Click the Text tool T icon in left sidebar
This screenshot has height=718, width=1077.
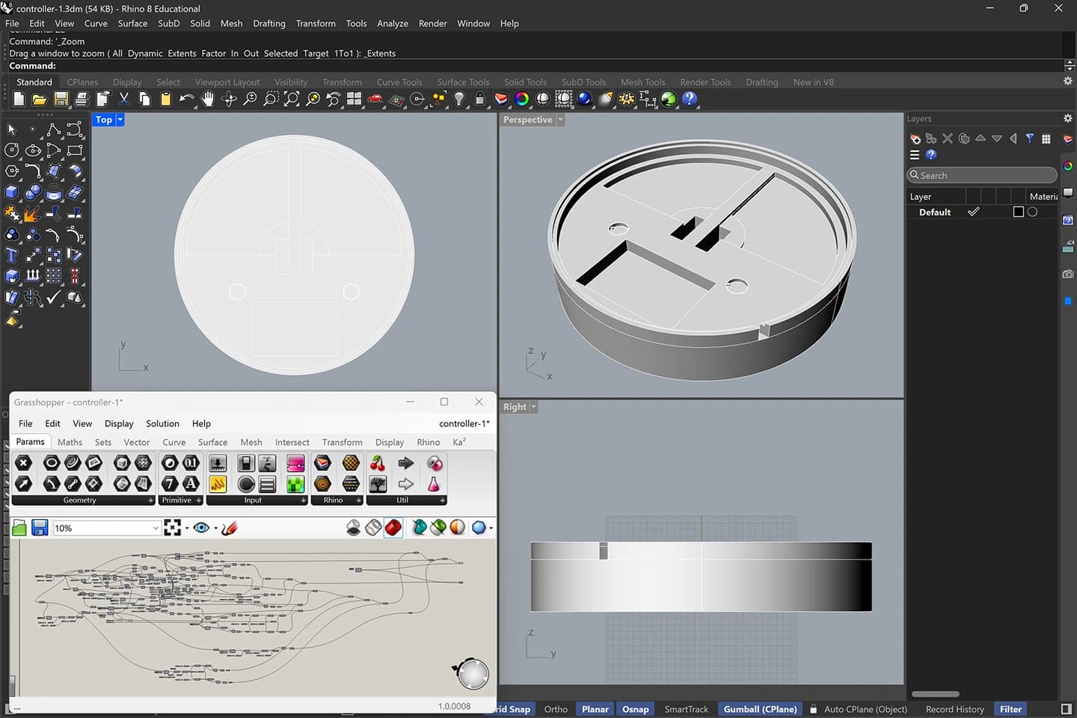pos(11,255)
